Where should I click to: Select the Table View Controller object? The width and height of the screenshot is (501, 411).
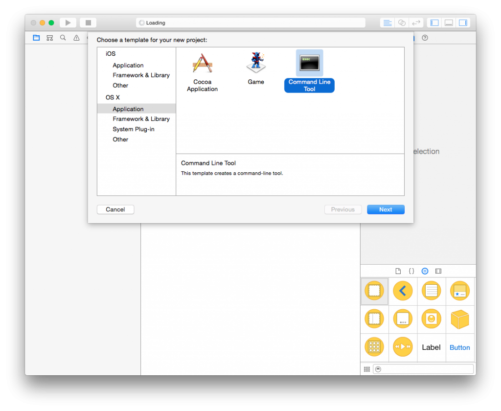click(x=432, y=291)
